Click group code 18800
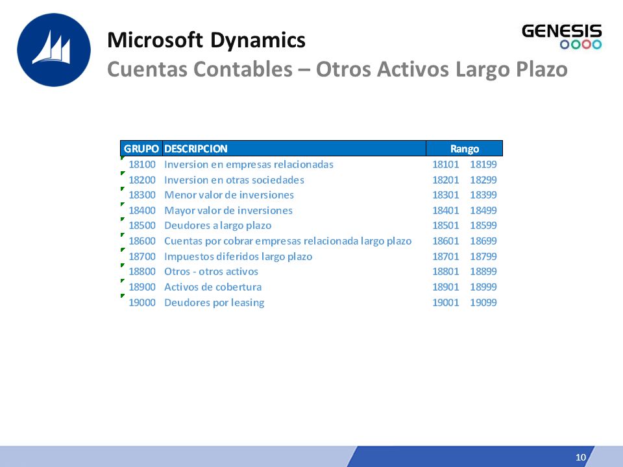 pos(142,272)
